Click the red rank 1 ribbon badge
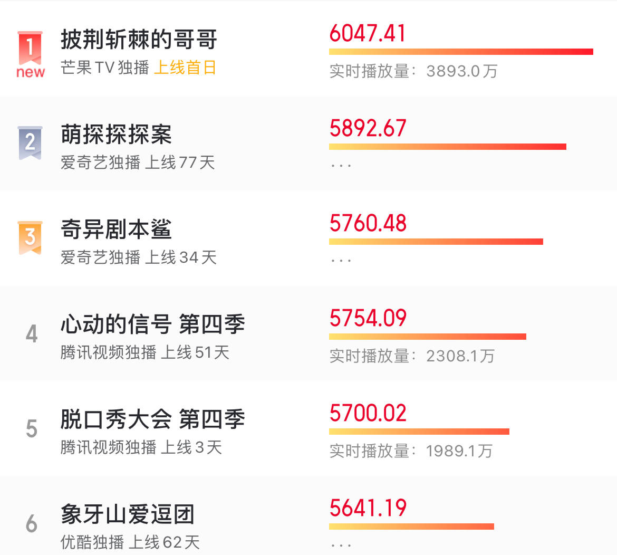Screen dimensions: 617x555 click(x=30, y=47)
